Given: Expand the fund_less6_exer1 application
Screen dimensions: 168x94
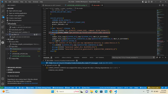Looking at the screenshot, I should [x=7, y=30].
